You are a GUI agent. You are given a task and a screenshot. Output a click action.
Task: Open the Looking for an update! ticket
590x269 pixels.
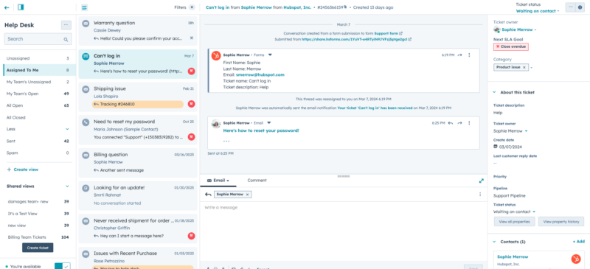[x=137, y=195]
